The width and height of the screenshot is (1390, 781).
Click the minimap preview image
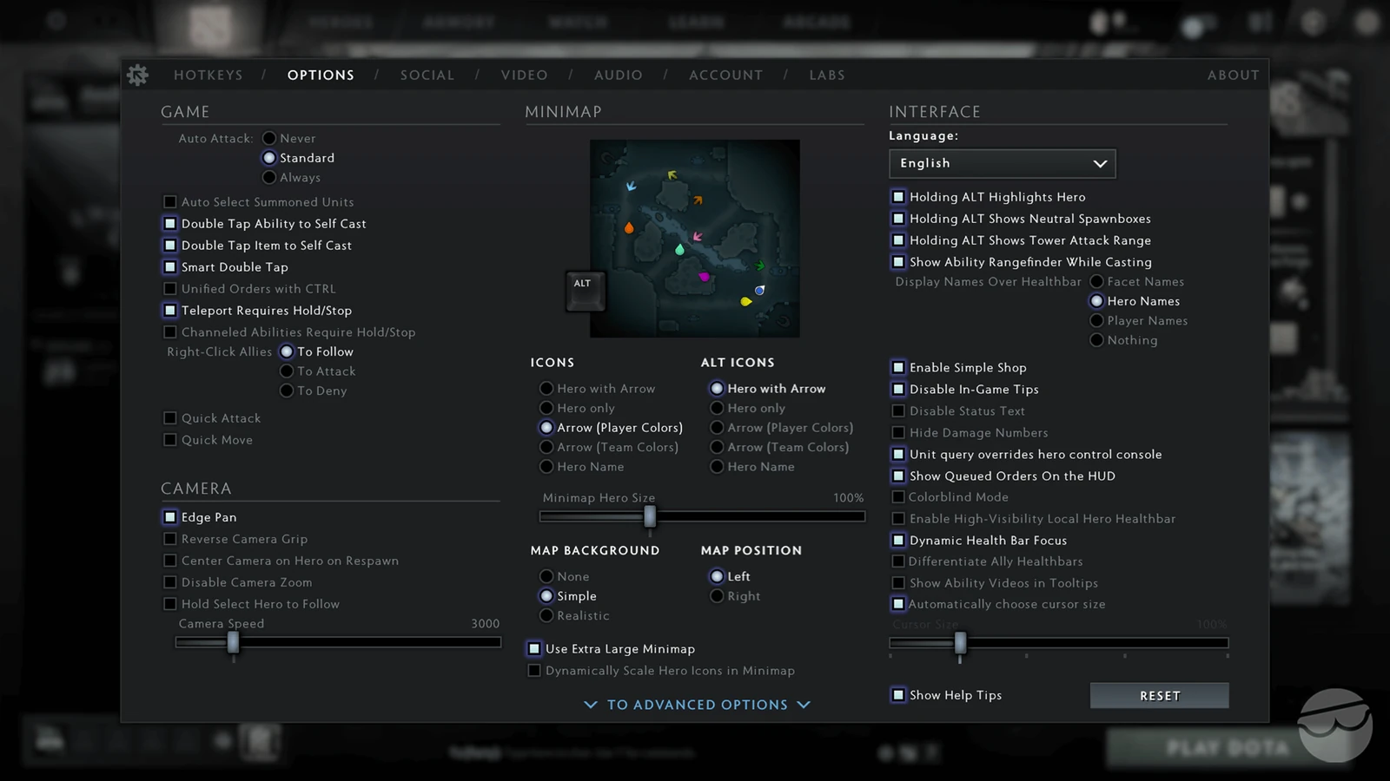[695, 239]
